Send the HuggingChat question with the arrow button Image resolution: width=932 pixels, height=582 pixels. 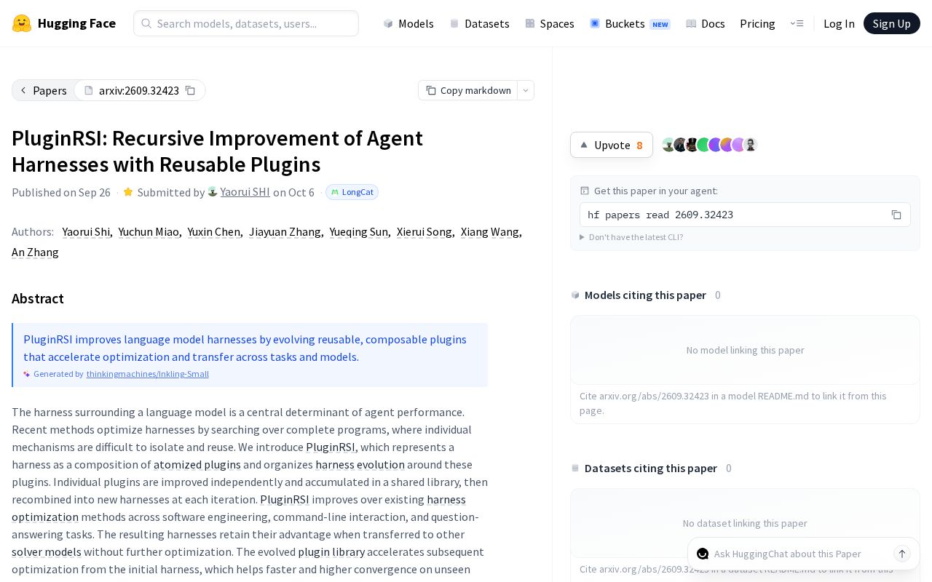pos(902,554)
